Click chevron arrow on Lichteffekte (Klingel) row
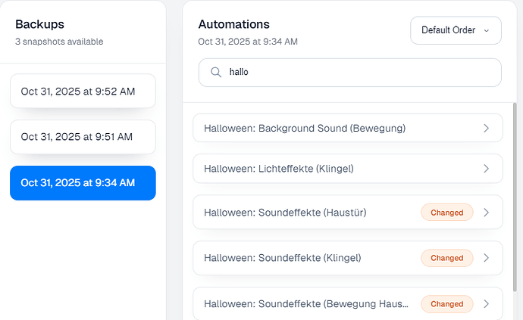Screen dimensions: 523x320 click(x=487, y=169)
